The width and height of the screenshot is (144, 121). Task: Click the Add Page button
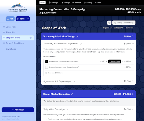click(18, 110)
